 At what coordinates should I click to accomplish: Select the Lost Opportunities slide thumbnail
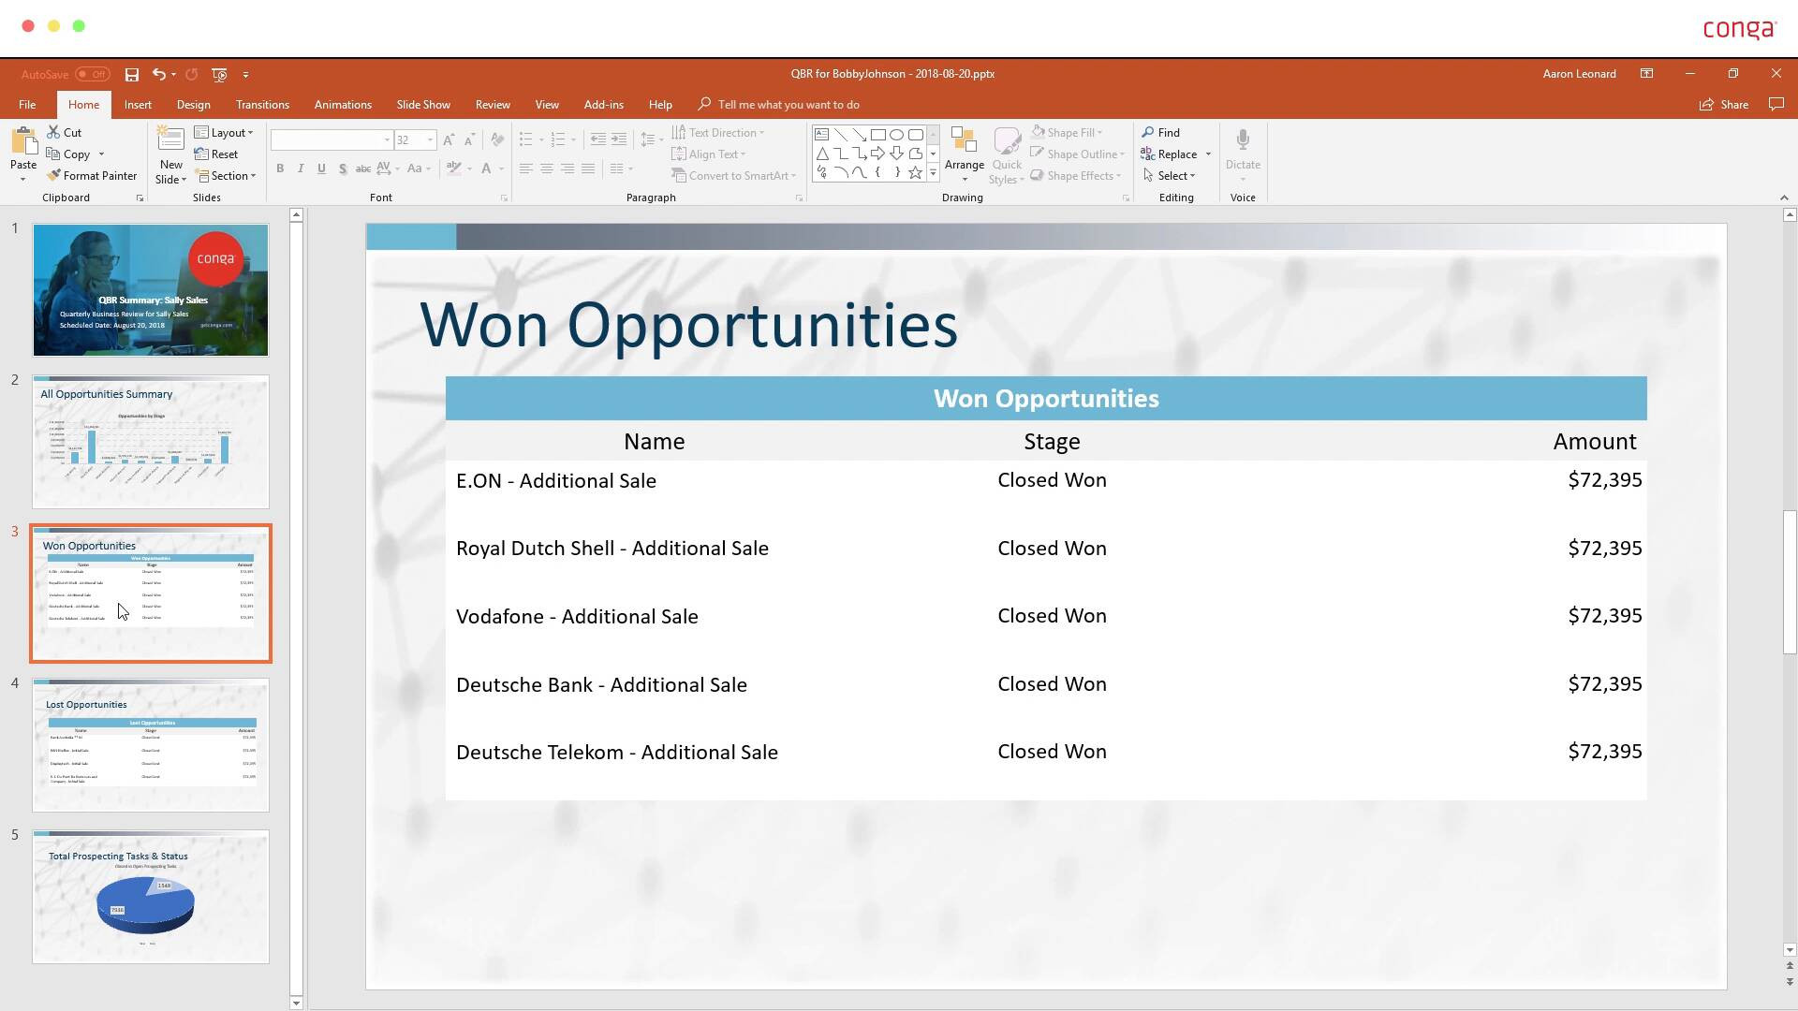tap(151, 745)
